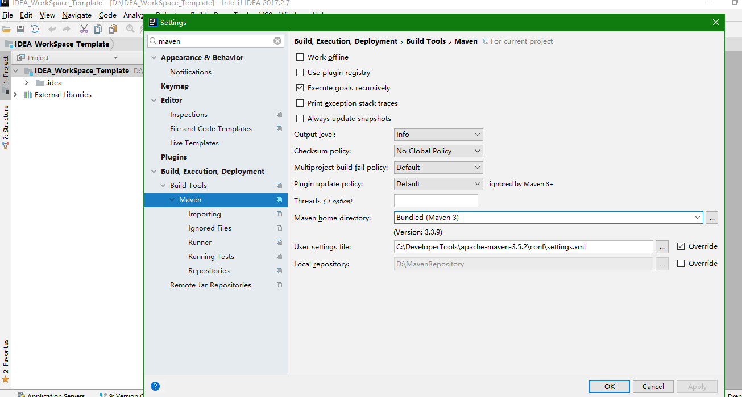Click the project-level icon beside Repositories
Screen dimensions: 742x397
[279, 271]
